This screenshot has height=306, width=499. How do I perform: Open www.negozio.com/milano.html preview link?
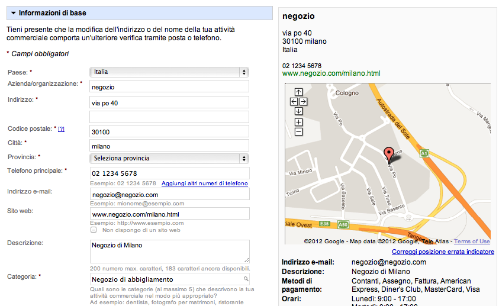coord(331,73)
